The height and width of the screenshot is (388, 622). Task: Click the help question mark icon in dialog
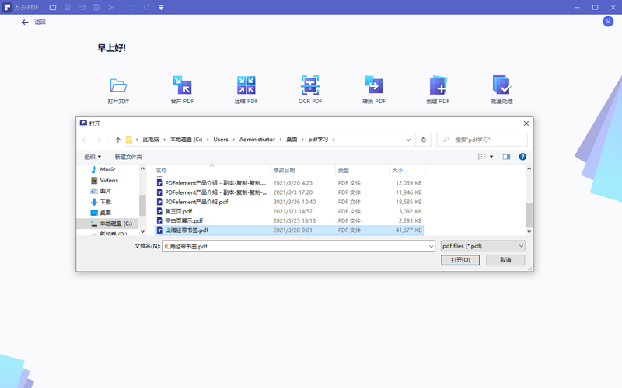pyautogui.click(x=522, y=157)
